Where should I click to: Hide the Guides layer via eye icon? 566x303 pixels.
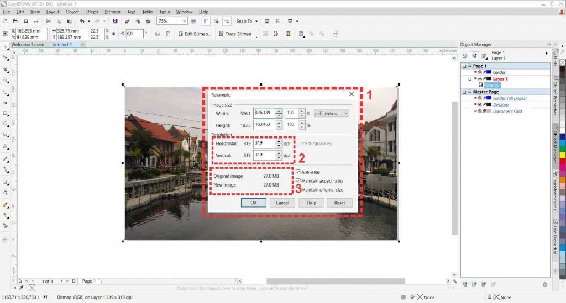click(474, 72)
